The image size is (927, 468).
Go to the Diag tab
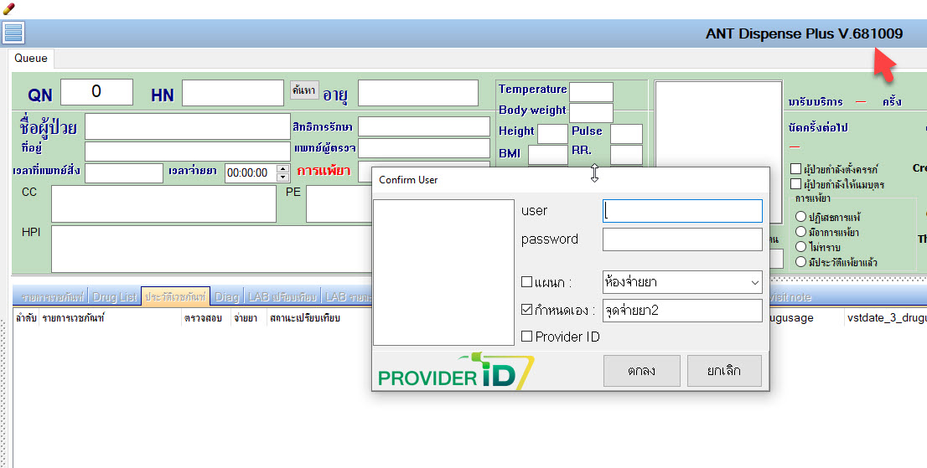pyautogui.click(x=226, y=297)
